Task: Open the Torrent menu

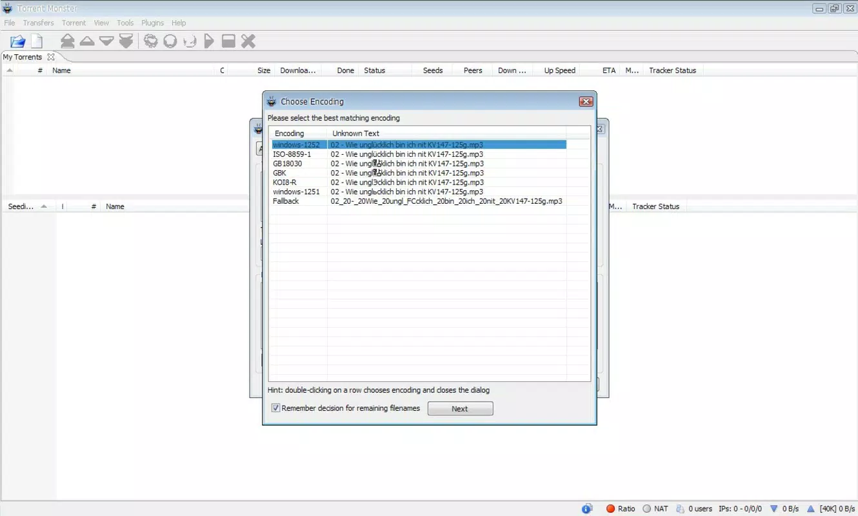Action: click(x=74, y=23)
